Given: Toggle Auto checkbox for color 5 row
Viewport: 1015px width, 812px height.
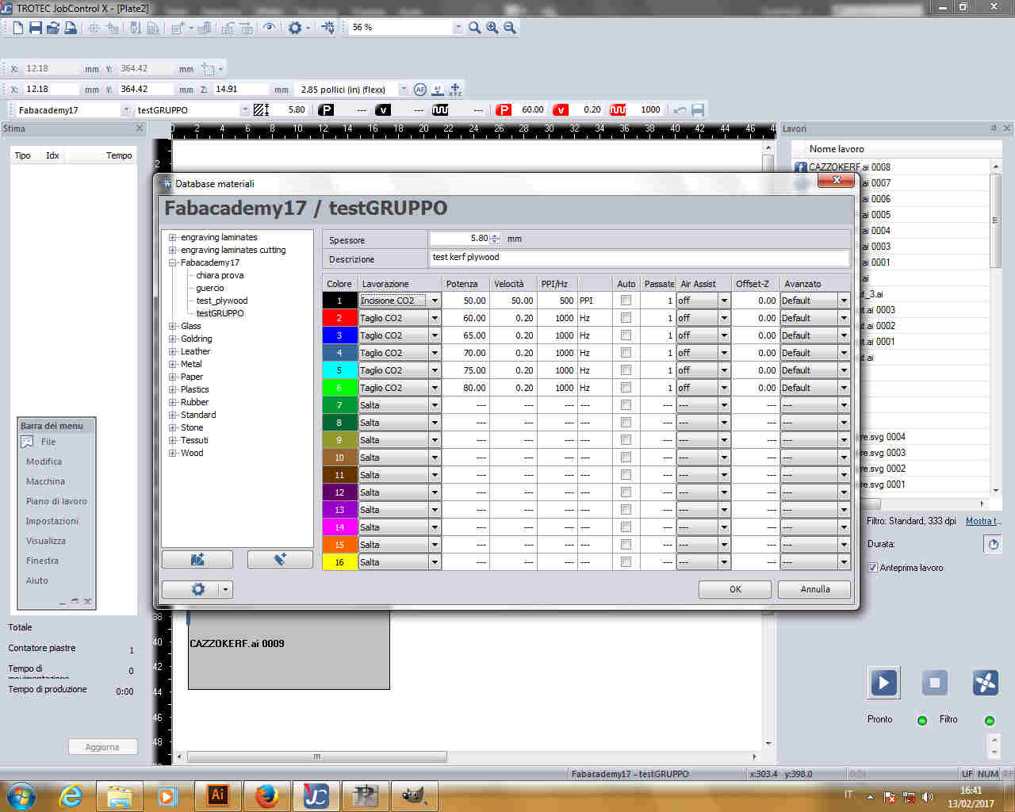Looking at the screenshot, I should [626, 370].
